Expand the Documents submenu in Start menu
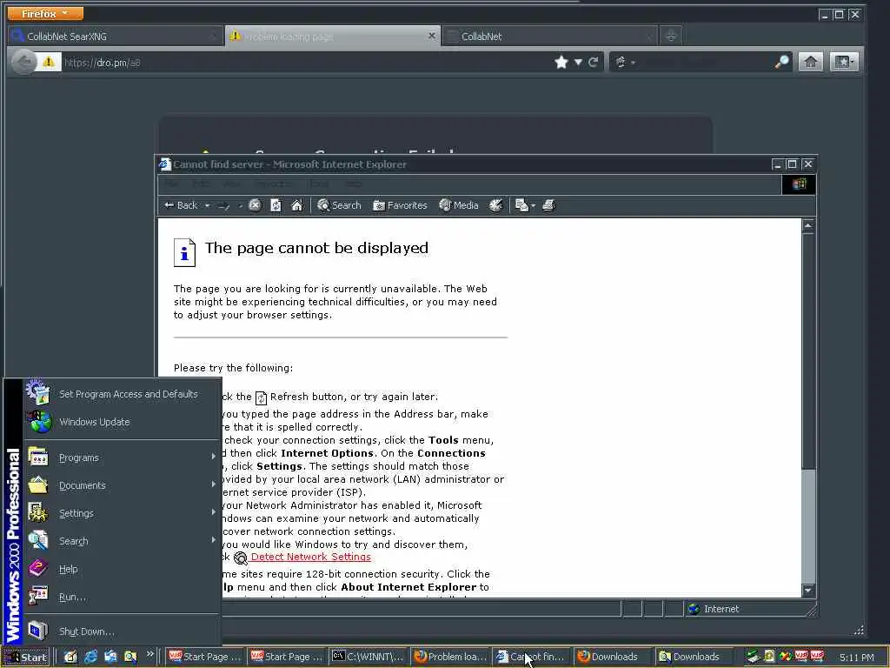 coord(122,485)
